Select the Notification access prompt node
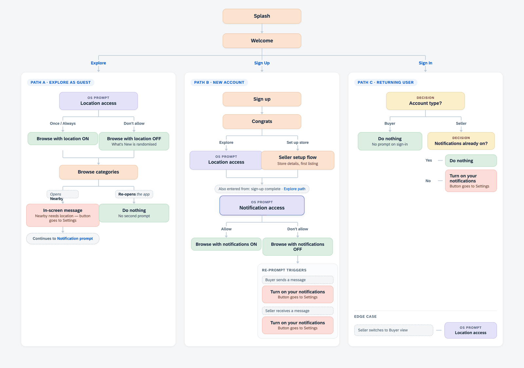This screenshot has height=368, width=524. click(x=262, y=205)
